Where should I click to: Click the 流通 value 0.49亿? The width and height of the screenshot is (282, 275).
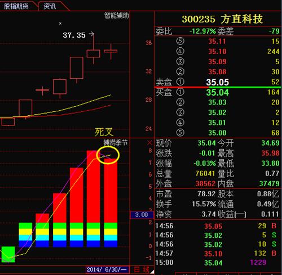tap(268, 204)
